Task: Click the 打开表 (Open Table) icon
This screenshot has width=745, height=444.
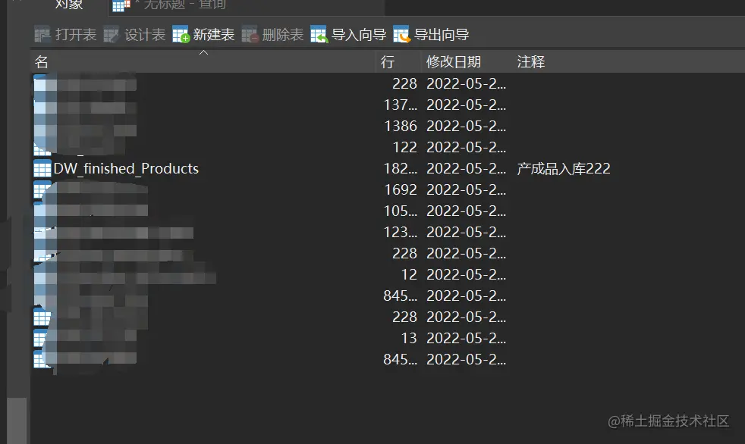Action: point(42,35)
